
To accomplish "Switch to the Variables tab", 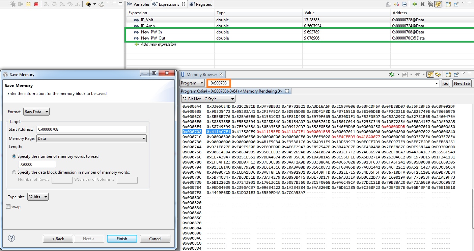I will click(x=138, y=4).
